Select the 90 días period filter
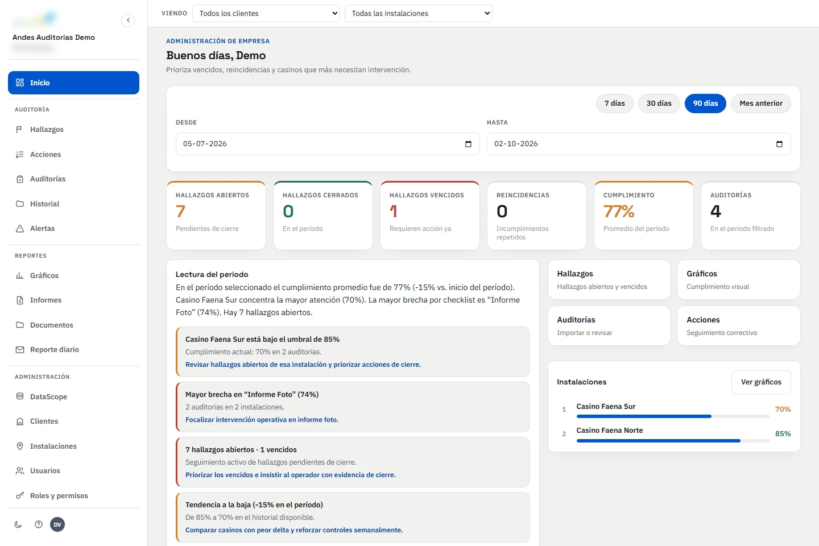This screenshot has width=819, height=546. point(706,104)
